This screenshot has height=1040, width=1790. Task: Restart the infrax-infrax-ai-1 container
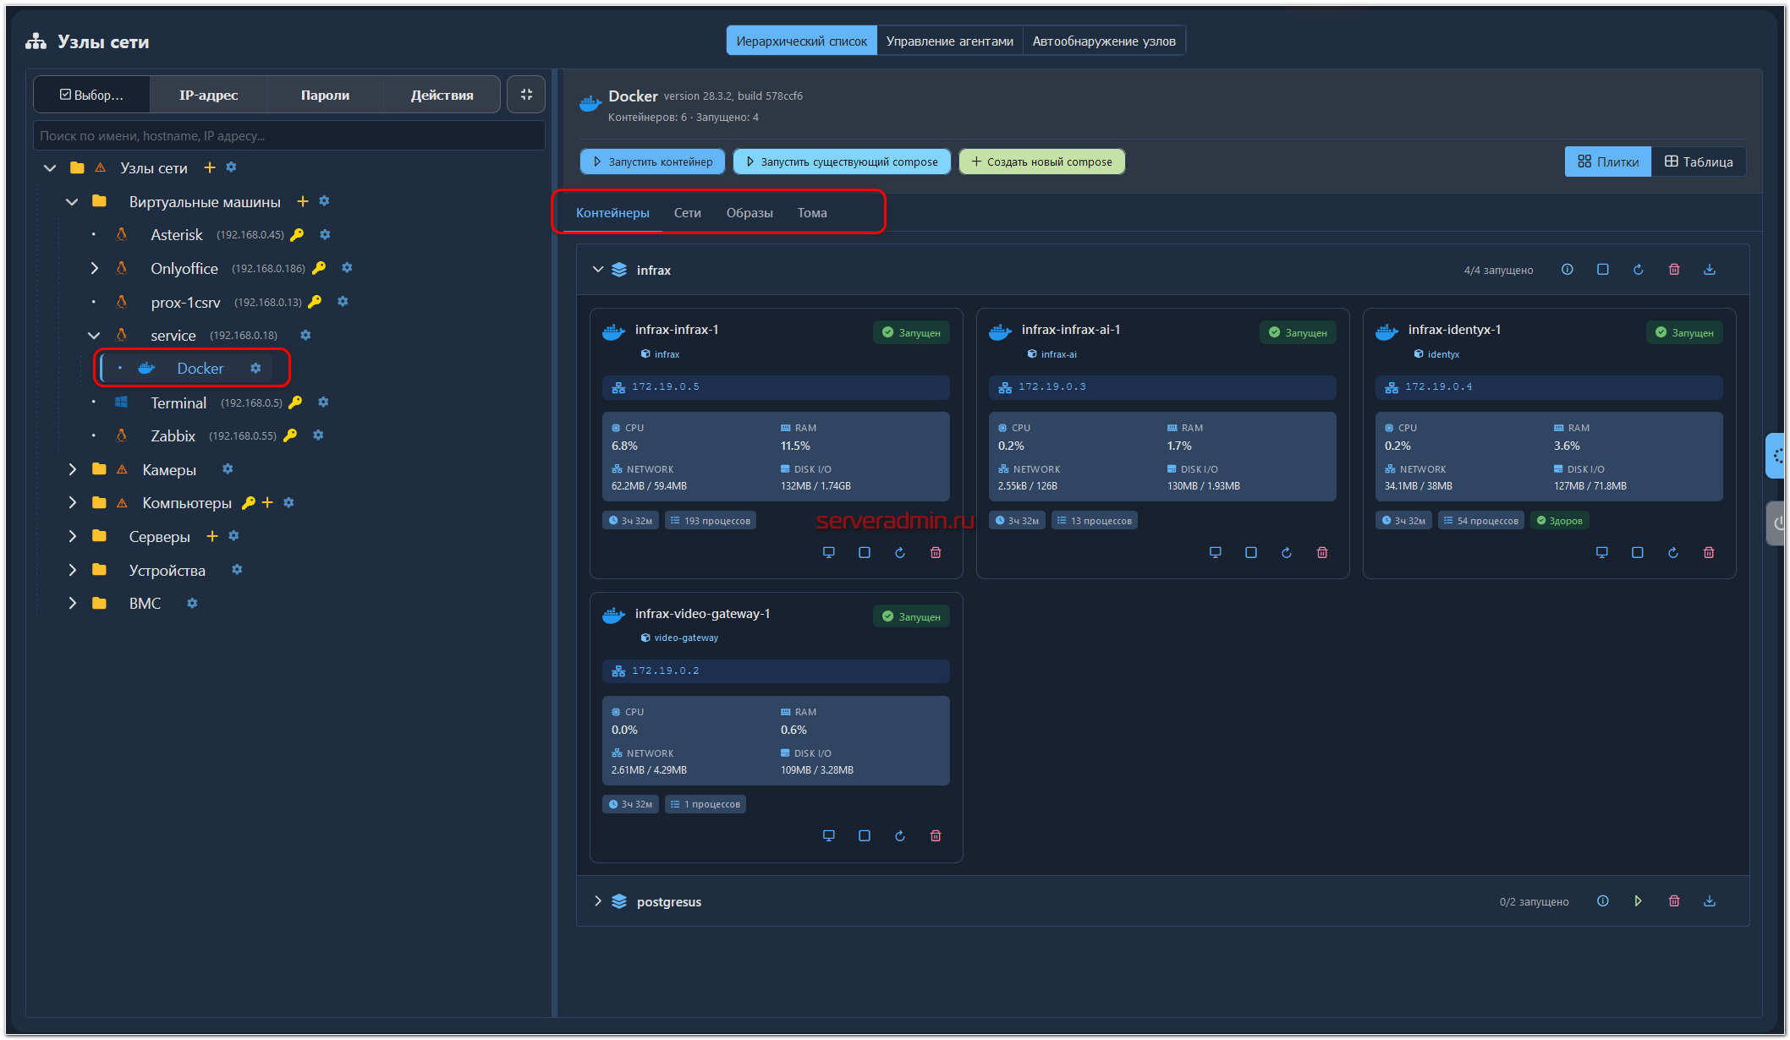point(1286,552)
